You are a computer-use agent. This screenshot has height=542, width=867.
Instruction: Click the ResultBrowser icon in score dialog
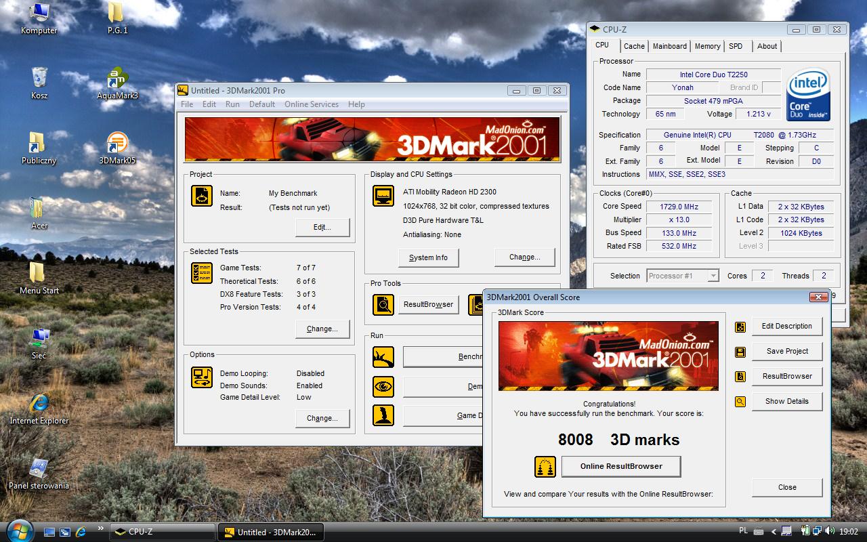click(x=740, y=377)
